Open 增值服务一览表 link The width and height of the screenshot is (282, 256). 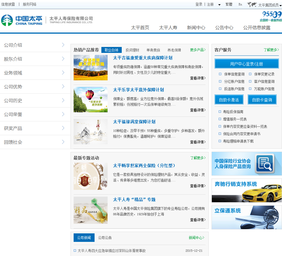[x=235, y=119]
